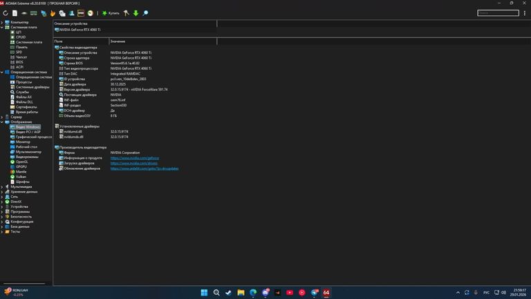Expand the Компьютер tree node
The width and height of the screenshot is (531, 299).
click(2, 22)
